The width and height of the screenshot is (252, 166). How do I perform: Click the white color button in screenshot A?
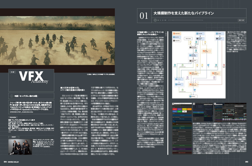tap(184, 111)
